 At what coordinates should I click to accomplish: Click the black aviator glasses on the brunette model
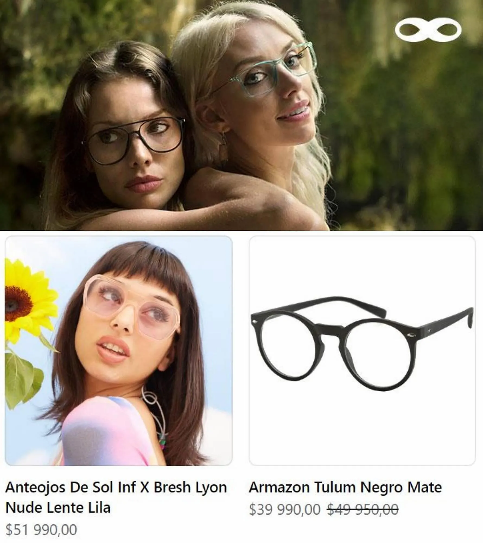click(x=134, y=141)
